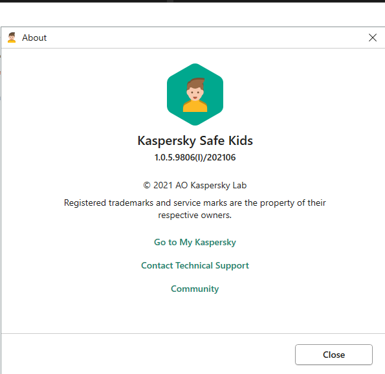Click the separator line above Close button
This screenshot has height=374, width=385.
click(x=193, y=333)
